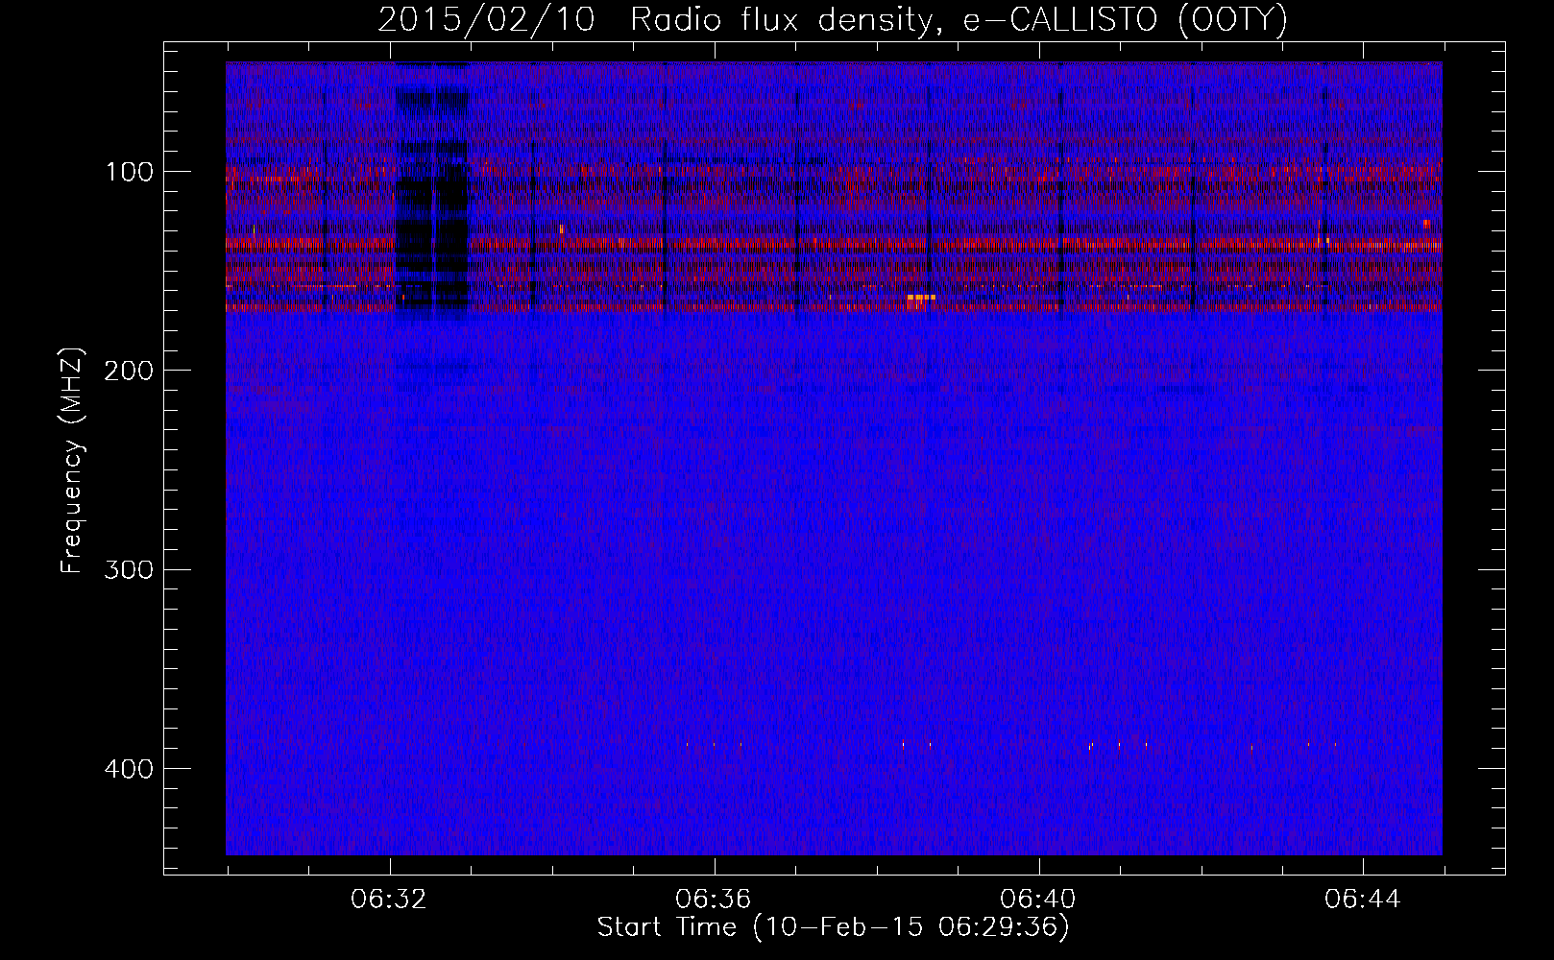Click the 06:40 time tick label
The image size is (1554, 960).
pos(1038,900)
